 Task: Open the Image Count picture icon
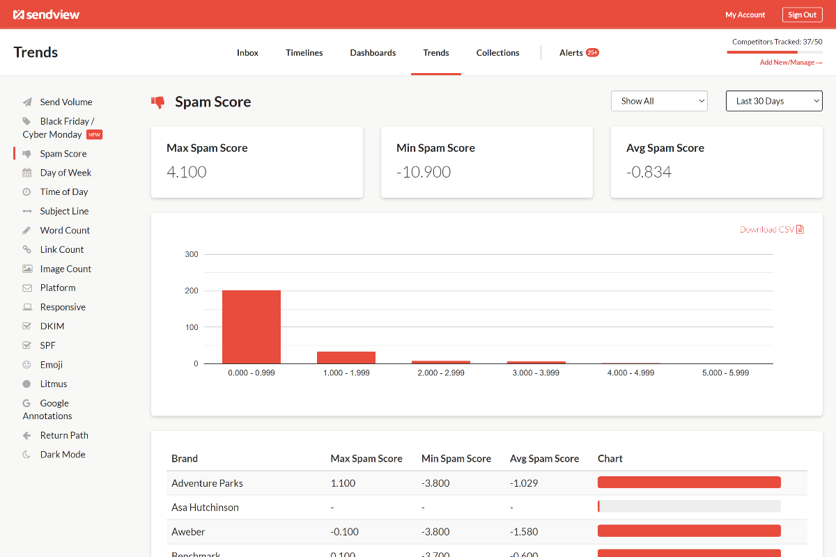[x=26, y=268]
